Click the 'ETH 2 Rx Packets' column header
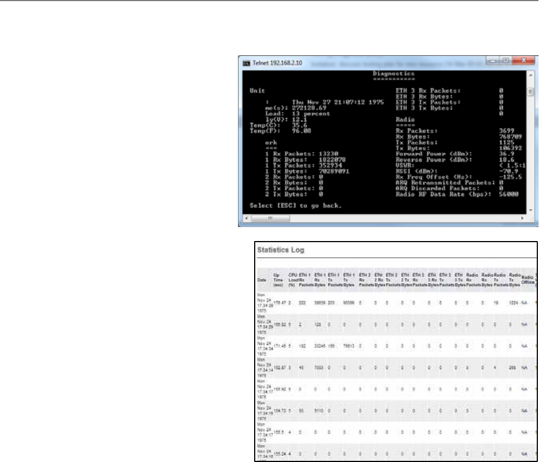The image size is (539, 462). pyautogui.click(x=366, y=280)
